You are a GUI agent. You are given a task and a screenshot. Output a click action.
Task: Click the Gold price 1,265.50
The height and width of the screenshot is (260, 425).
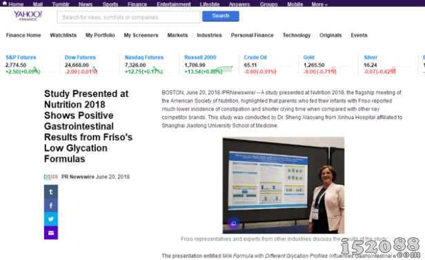click(x=314, y=65)
